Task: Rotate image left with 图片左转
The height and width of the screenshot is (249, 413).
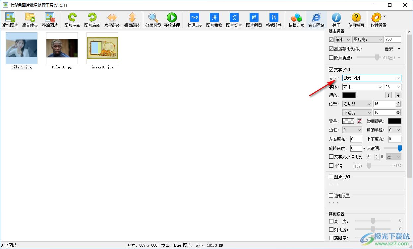Action: point(72,20)
